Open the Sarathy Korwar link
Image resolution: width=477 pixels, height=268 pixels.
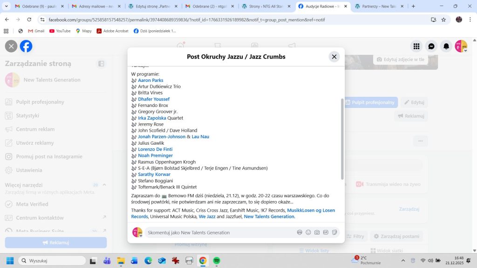[x=154, y=174]
